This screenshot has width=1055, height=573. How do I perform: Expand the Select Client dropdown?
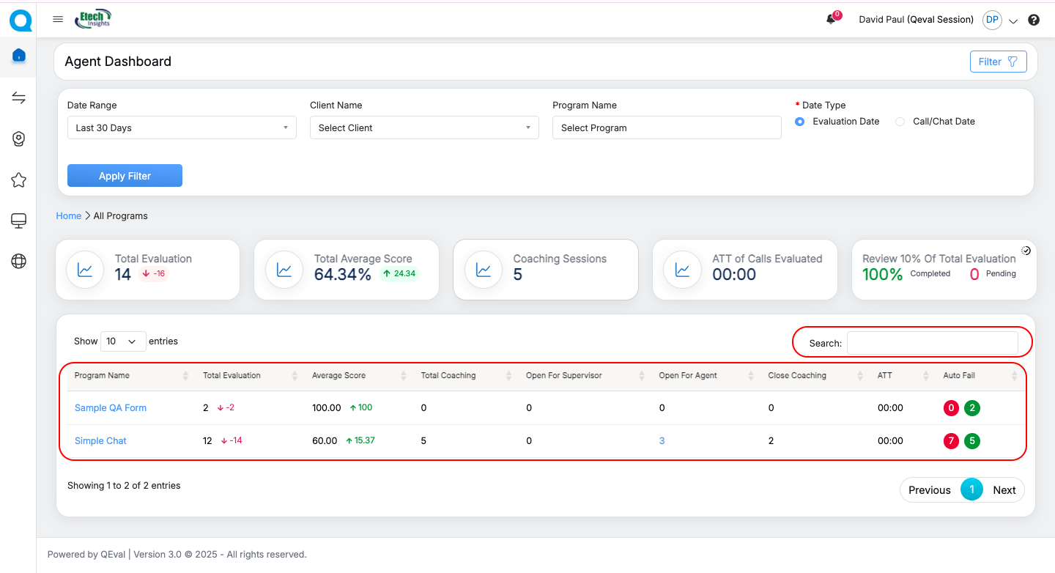click(x=424, y=127)
